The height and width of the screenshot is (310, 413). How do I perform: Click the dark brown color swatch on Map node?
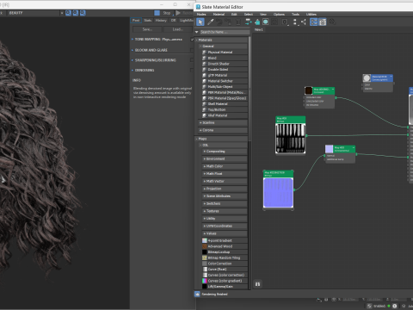click(309, 90)
